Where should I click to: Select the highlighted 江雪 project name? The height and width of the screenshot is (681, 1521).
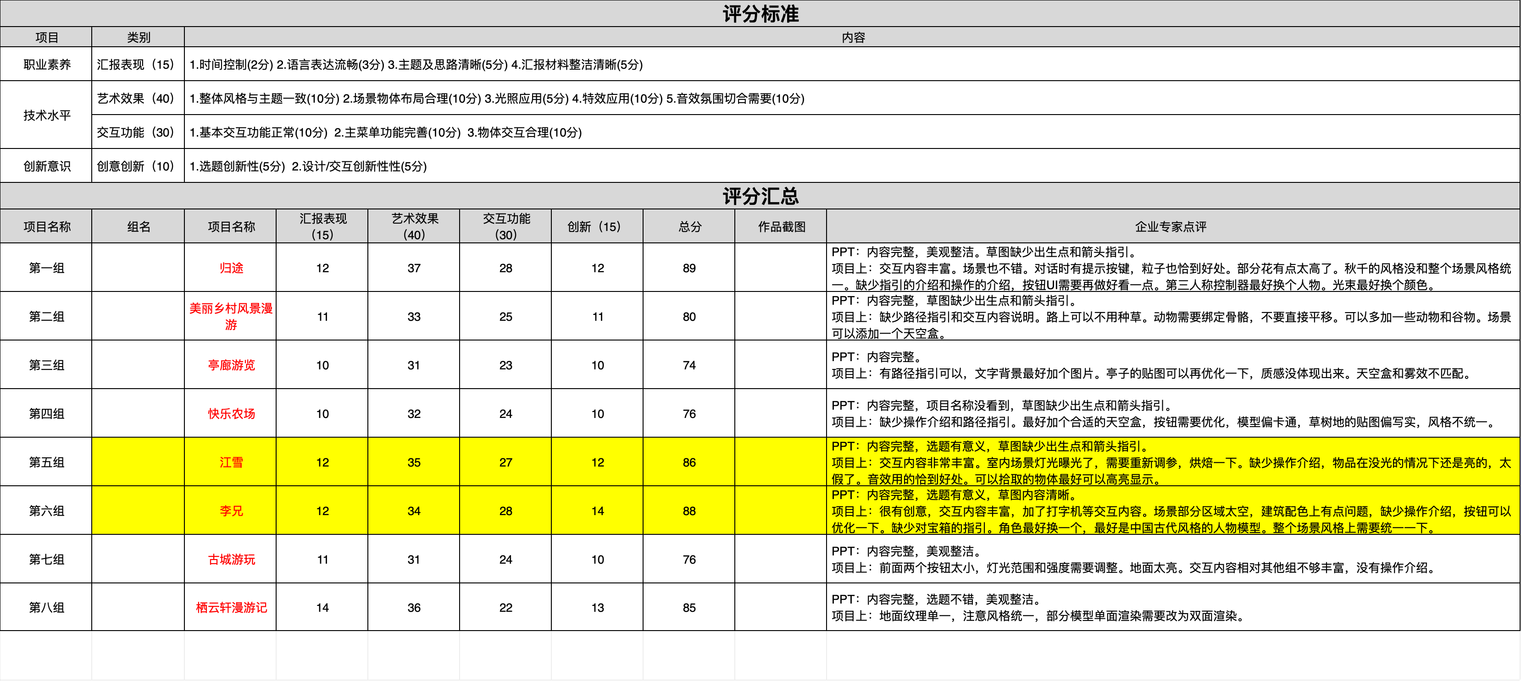(231, 462)
